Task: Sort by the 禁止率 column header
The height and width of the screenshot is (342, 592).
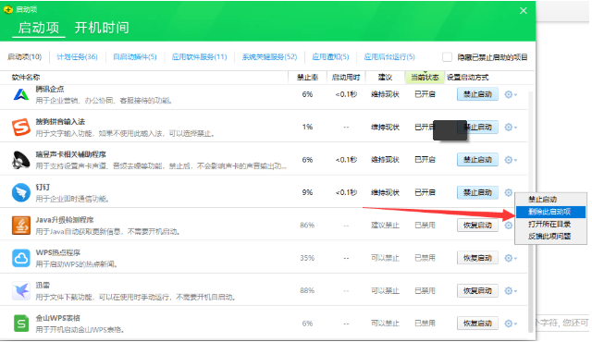Action: pyautogui.click(x=307, y=78)
